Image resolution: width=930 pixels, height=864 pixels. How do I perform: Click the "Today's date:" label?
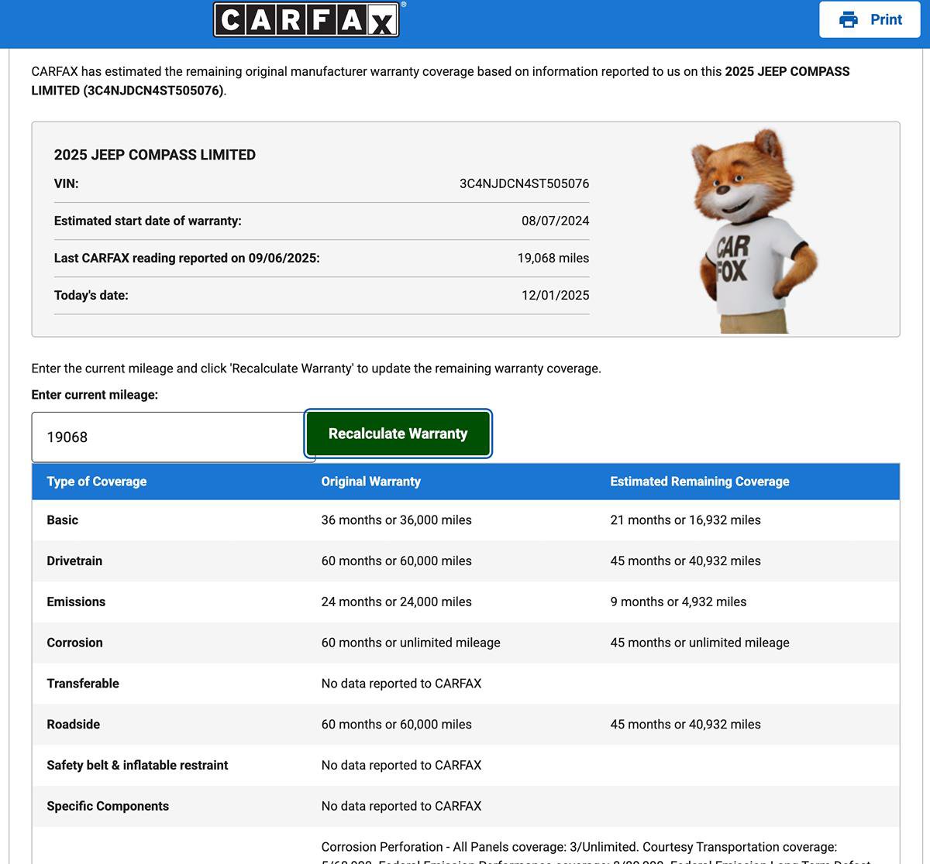[91, 296]
